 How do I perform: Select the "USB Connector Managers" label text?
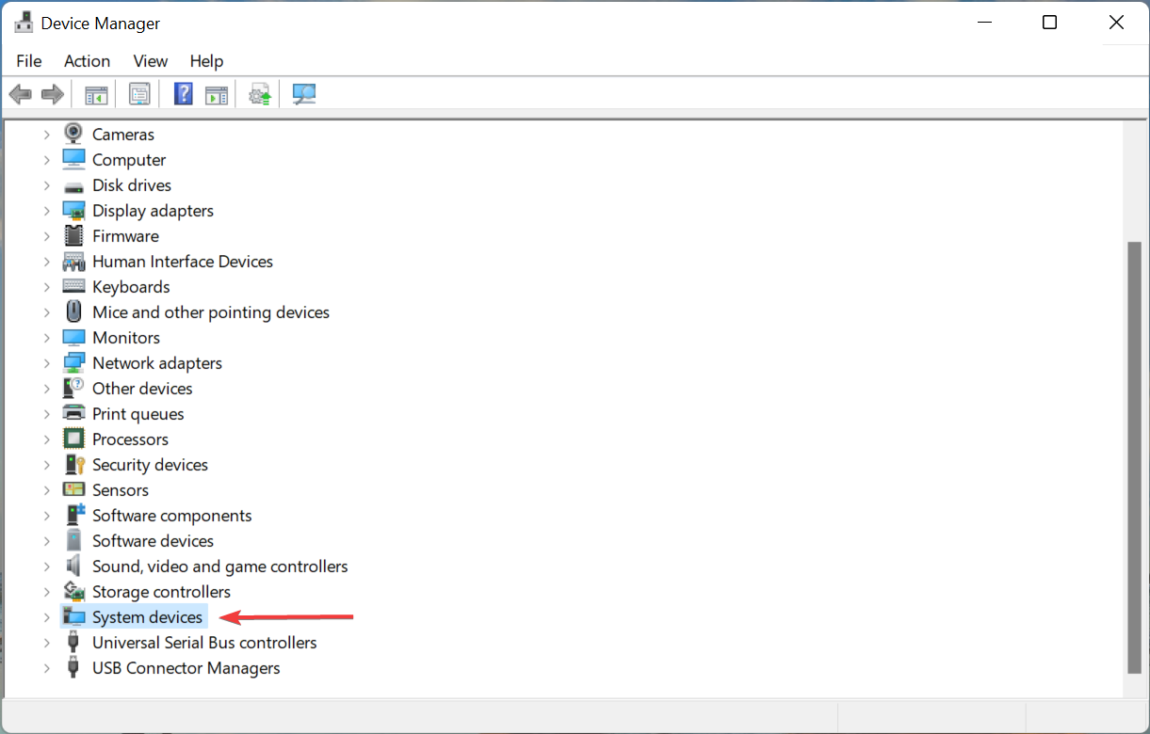click(x=186, y=668)
